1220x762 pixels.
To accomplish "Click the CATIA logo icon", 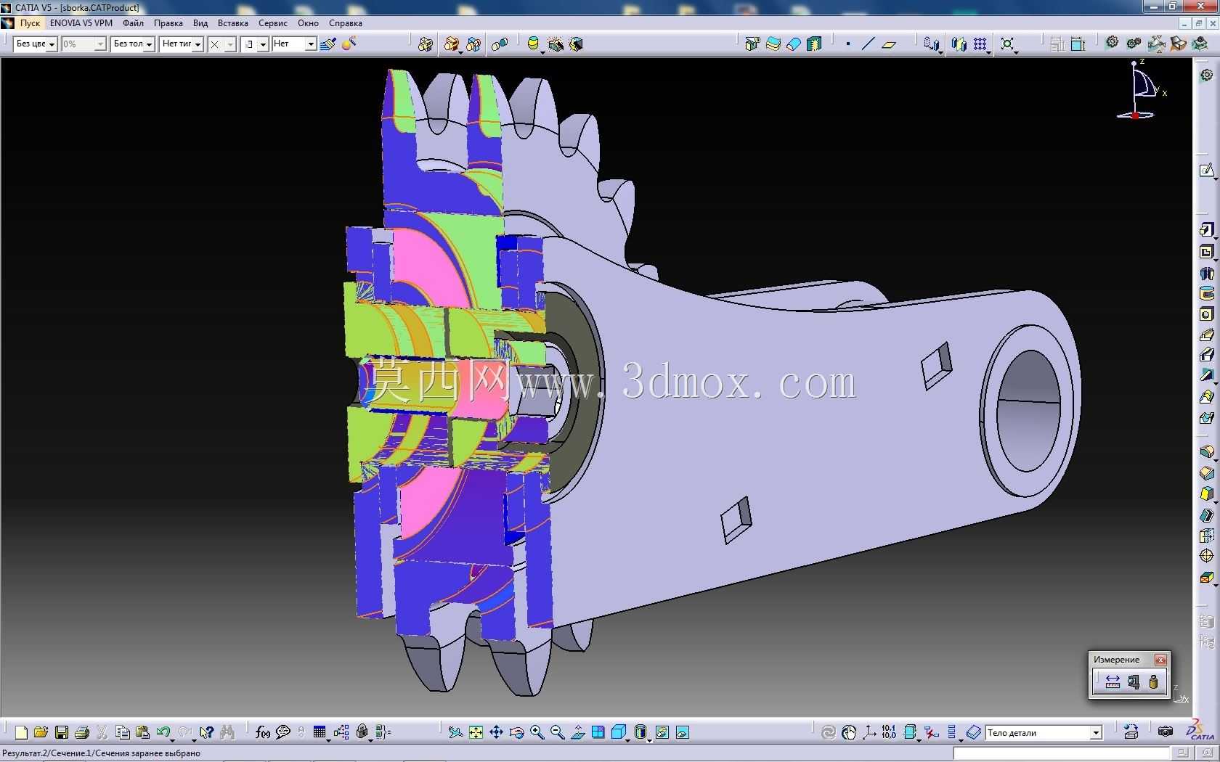I will [1200, 730].
